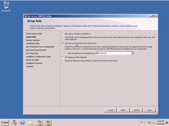Click the Back button

click(110, 110)
